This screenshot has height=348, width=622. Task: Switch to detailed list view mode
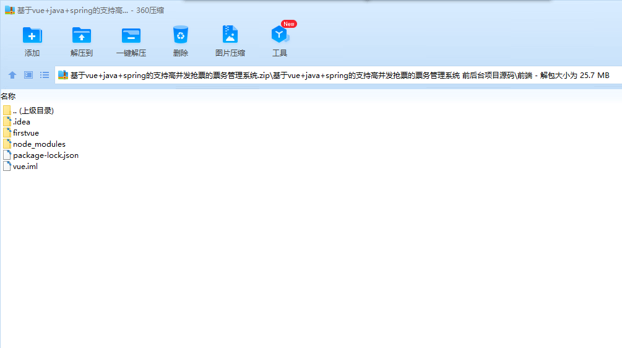[x=45, y=75]
